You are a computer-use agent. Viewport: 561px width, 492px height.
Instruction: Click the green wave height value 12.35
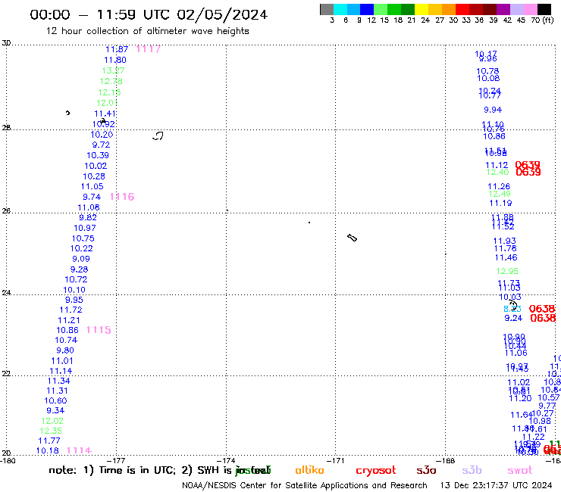(51, 431)
